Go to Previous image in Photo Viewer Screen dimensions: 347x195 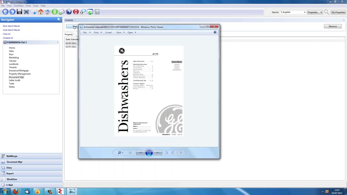pyautogui.click(x=140, y=153)
